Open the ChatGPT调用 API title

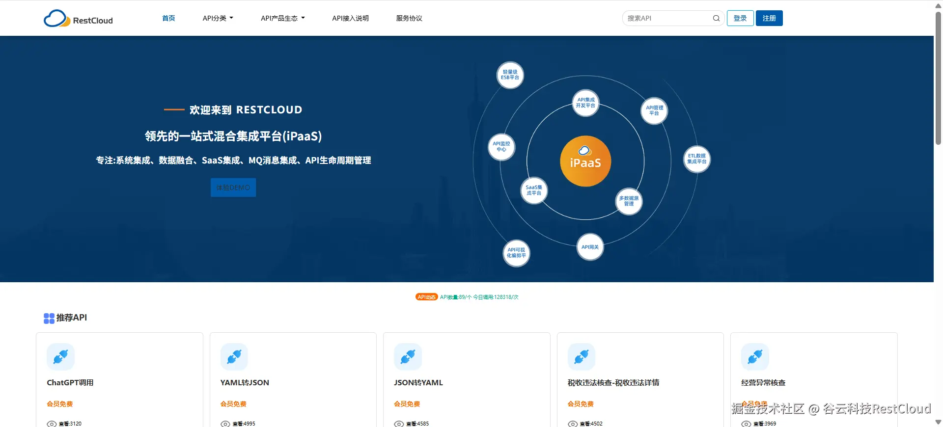pyautogui.click(x=70, y=382)
